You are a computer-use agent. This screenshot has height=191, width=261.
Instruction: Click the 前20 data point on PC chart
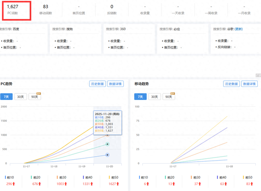coord(107,144)
